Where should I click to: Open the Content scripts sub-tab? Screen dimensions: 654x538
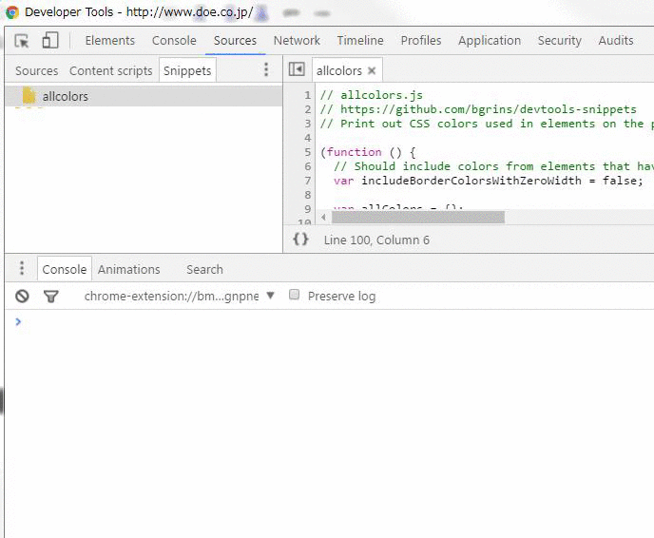tap(111, 71)
